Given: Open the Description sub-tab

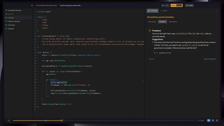Looking at the screenshot, I should point(152,22).
